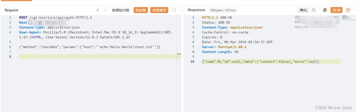Click the 构造请求 button

159,10
